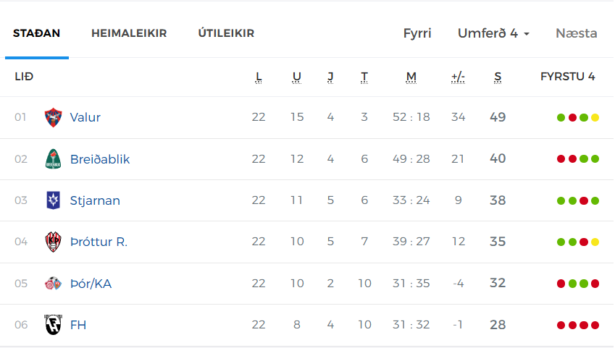Click the S points column header
The width and height of the screenshot is (615, 348).
[498, 77]
